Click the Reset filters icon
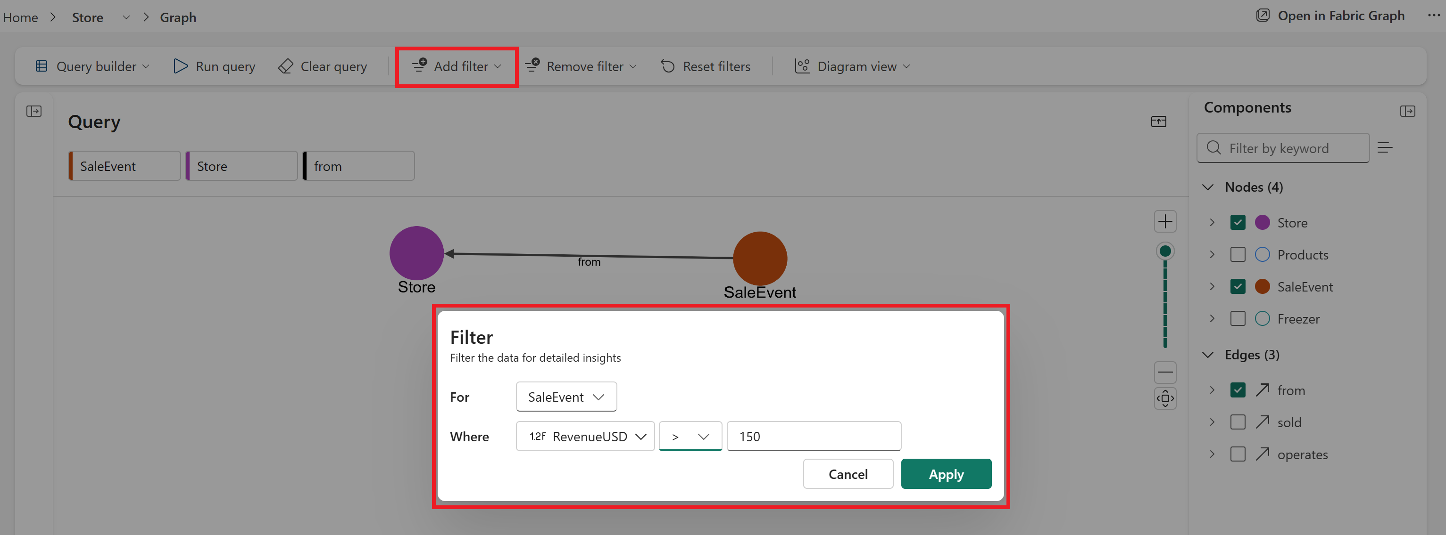This screenshot has width=1446, height=535. 667,66
